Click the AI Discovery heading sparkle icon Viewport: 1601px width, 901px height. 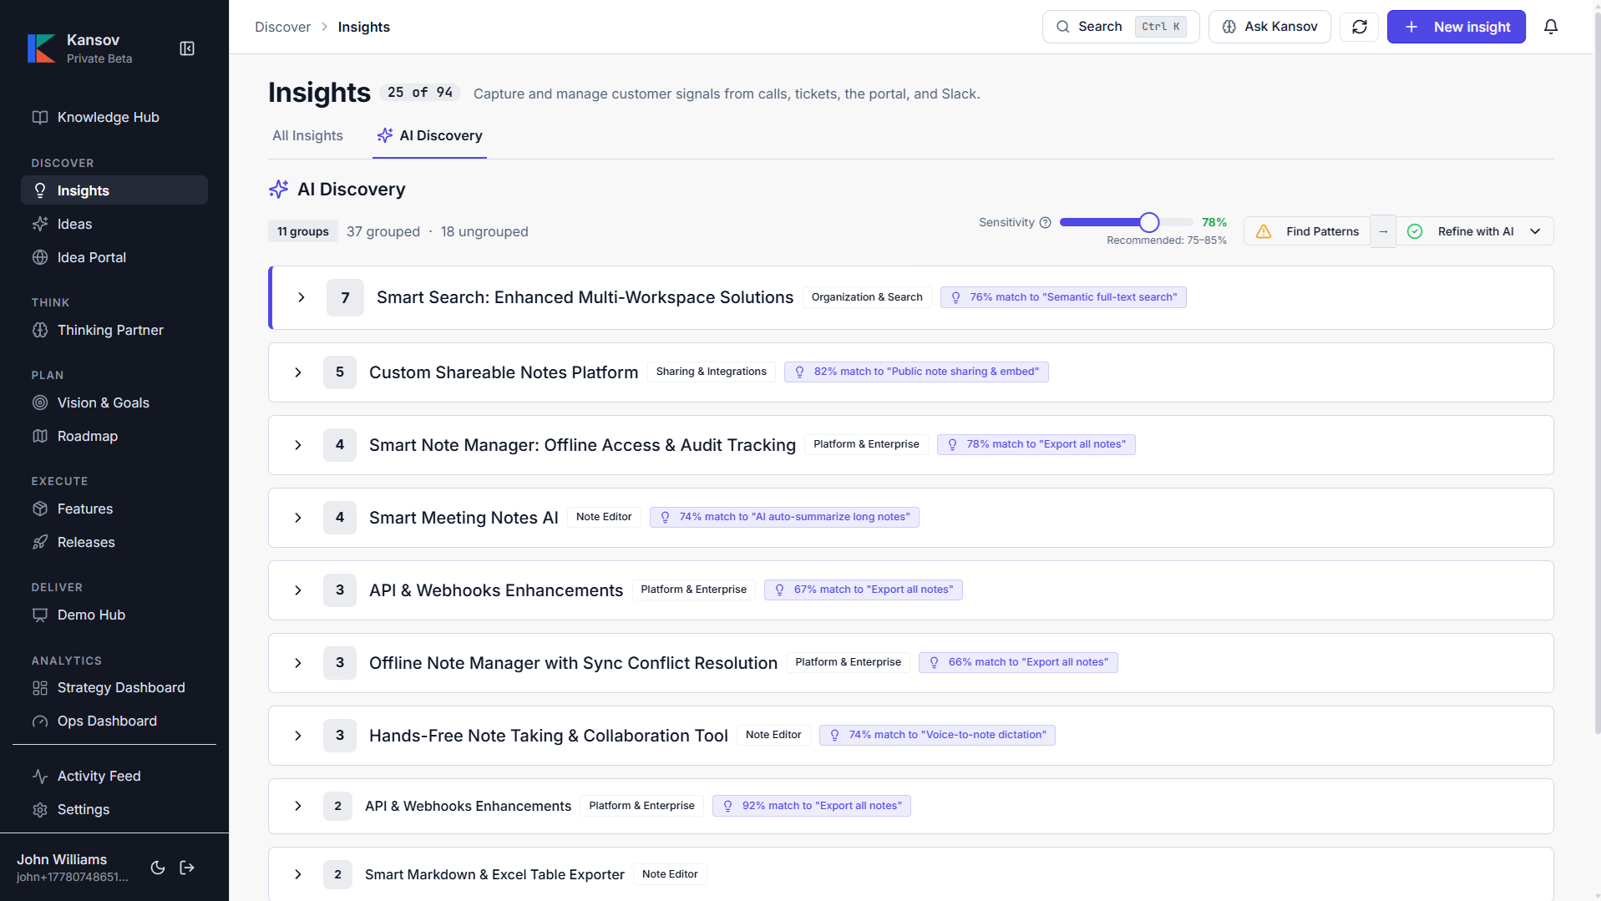click(x=278, y=190)
